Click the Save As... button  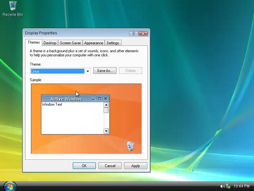tap(105, 70)
